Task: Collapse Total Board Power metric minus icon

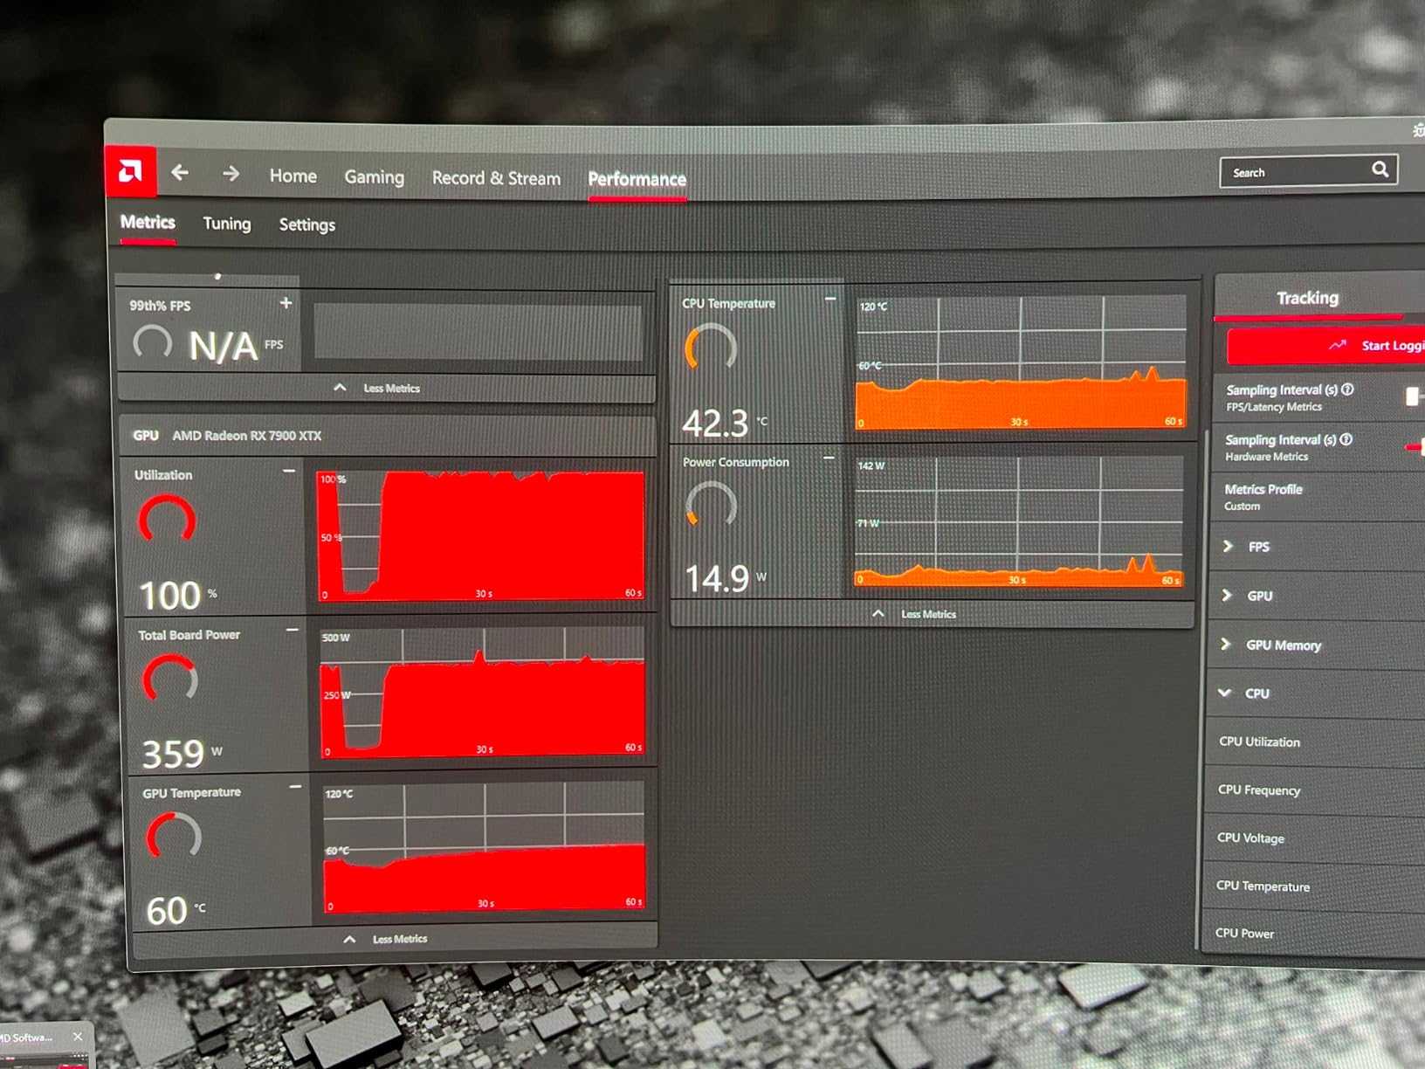Action: point(293,629)
